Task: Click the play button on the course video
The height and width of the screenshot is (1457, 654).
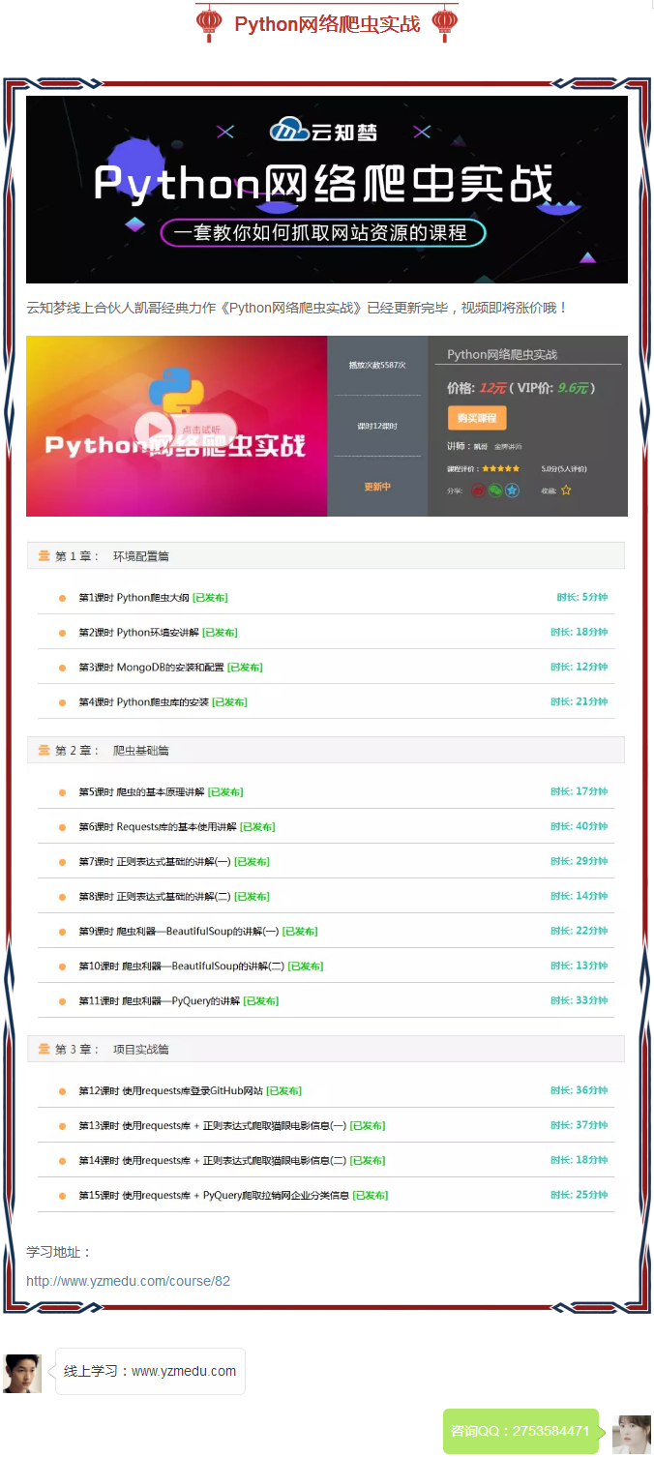Action: point(154,428)
